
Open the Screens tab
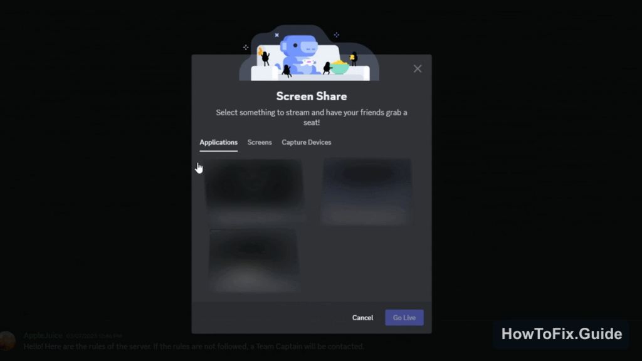click(259, 142)
